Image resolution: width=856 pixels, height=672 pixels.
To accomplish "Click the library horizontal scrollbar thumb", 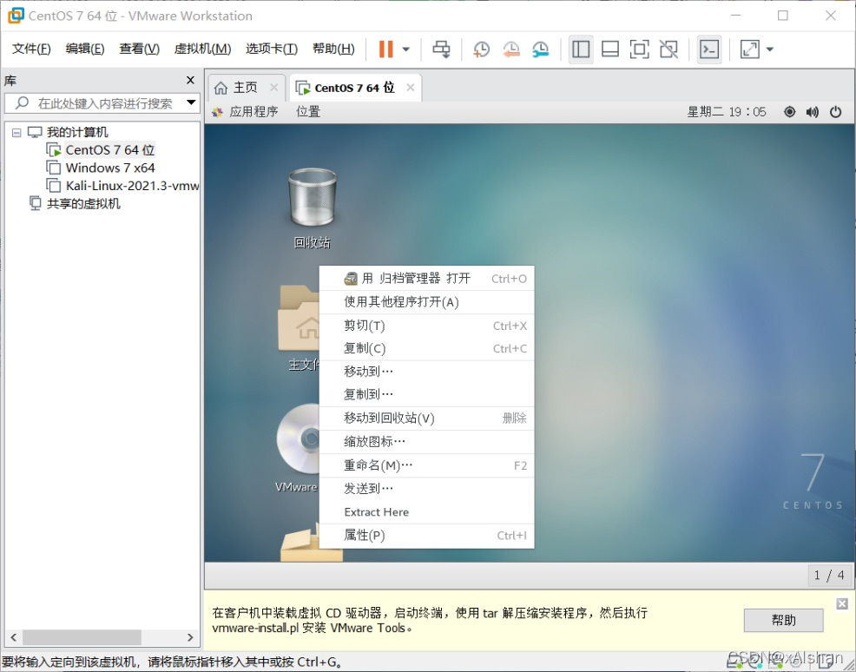I will click(x=82, y=637).
